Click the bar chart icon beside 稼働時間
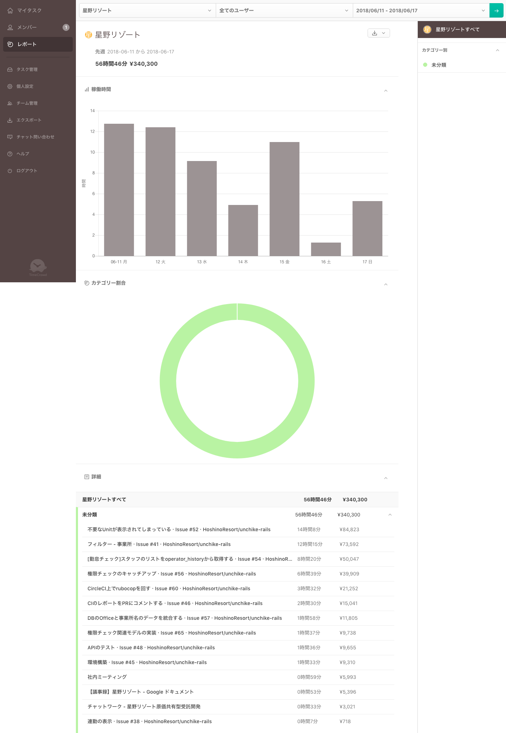This screenshot has width=506, height=733. pos(86,90)
